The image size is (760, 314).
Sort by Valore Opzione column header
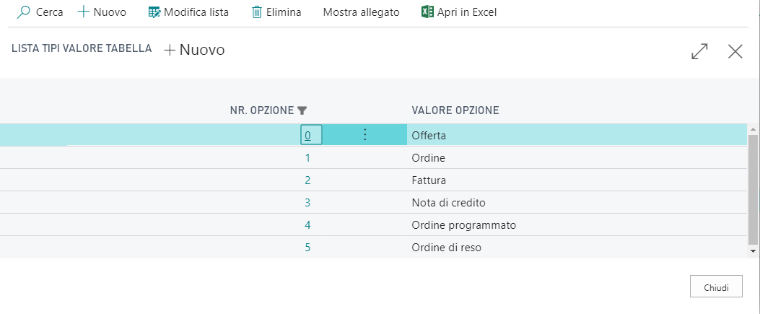click(455, 110)
